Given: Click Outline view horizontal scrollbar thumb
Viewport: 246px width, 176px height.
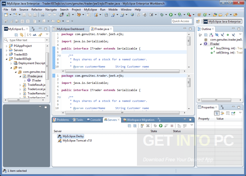Looking at the screenshot, I should click(216, 100).
